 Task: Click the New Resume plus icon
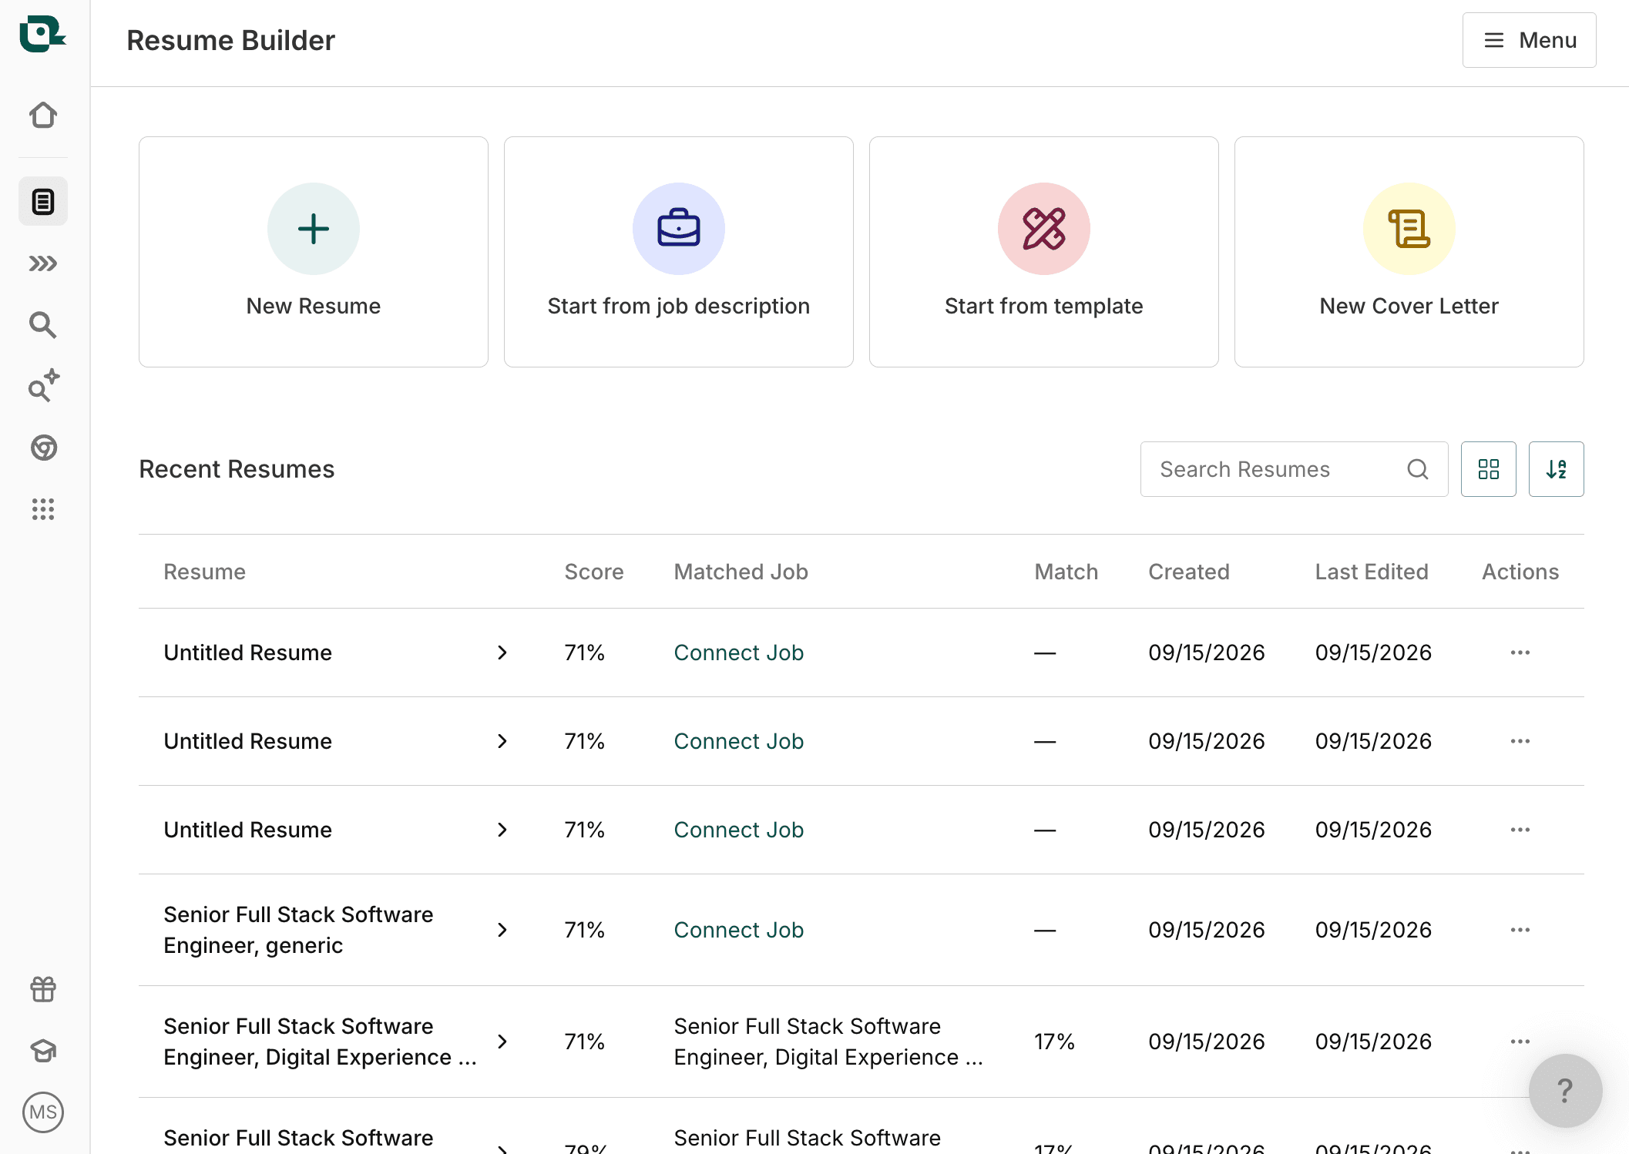(x=314, y=229)
